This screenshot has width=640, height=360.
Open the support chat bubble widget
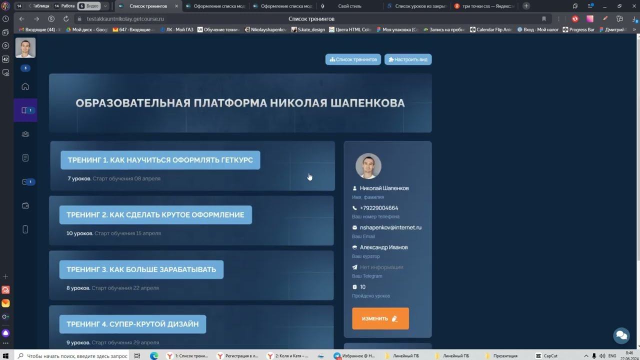click(x=621, y=335)
